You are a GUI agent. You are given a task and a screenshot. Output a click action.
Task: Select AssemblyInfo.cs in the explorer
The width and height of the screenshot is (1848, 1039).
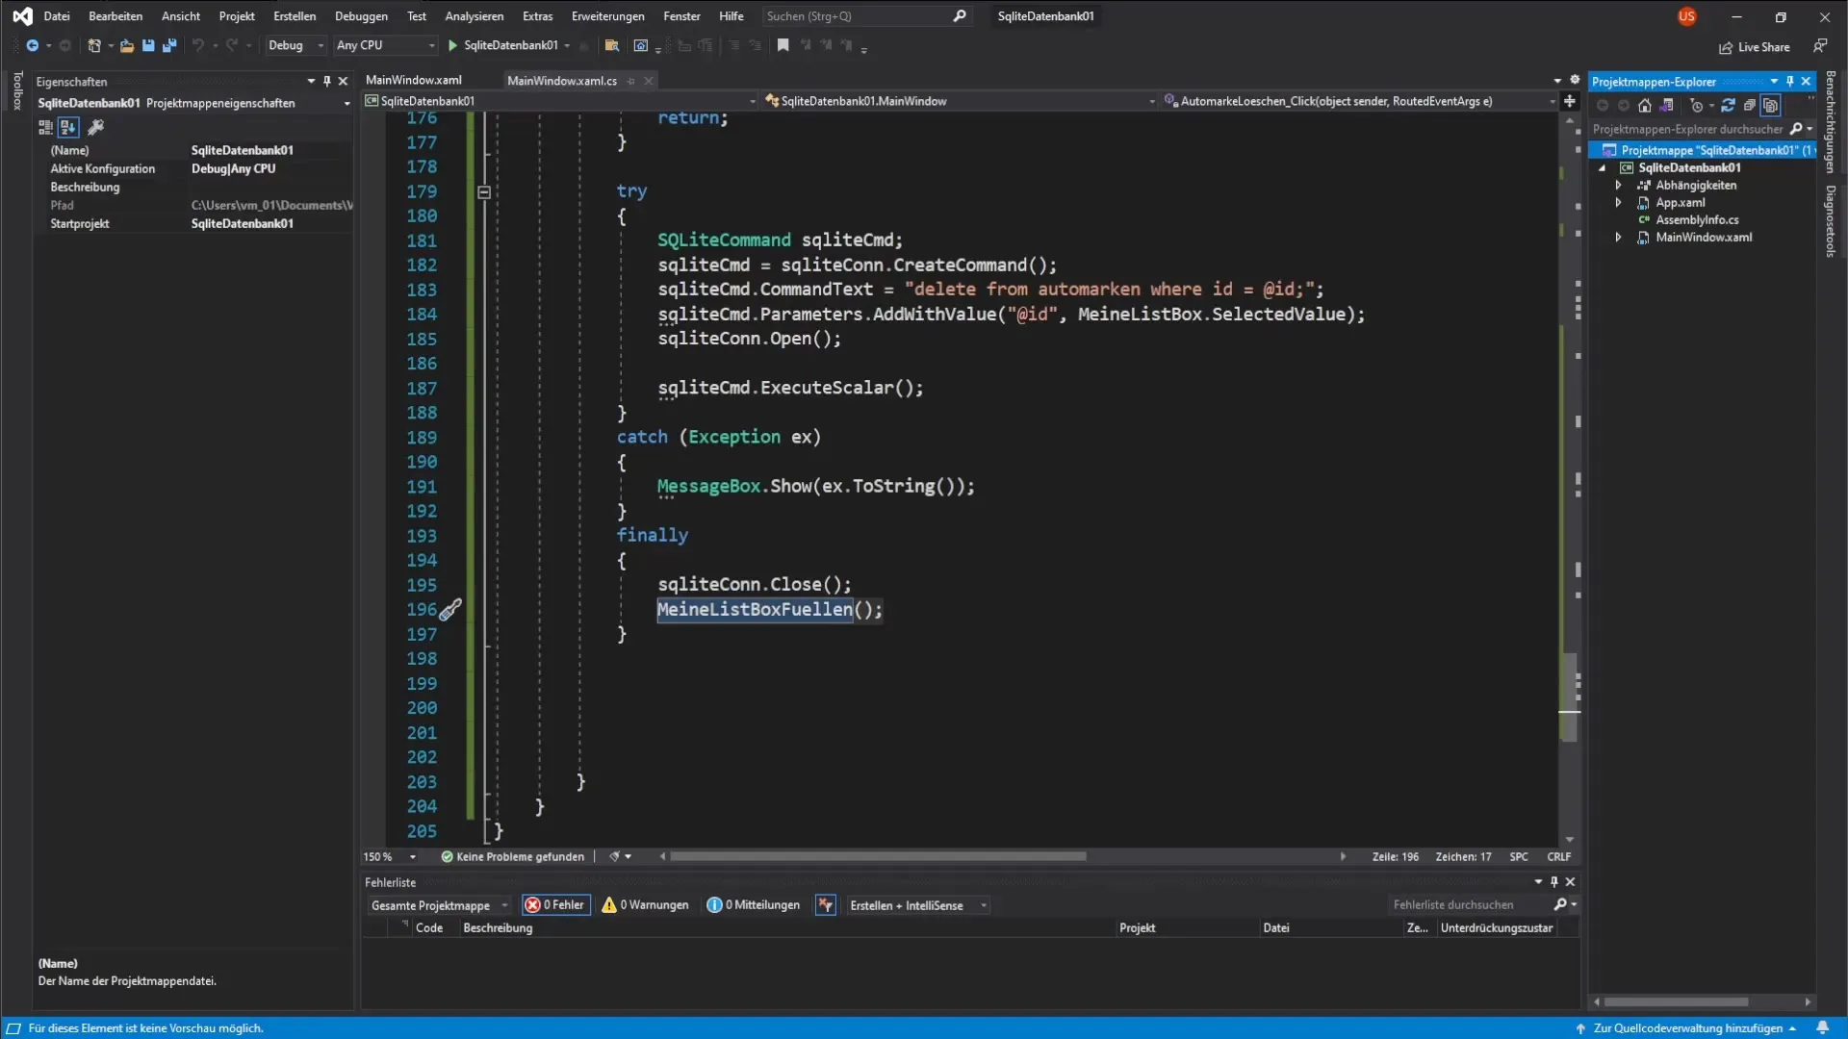click(x=1697, y=220)
